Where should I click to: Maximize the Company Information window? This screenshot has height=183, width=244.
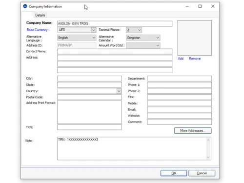click(x=200, y=6)
